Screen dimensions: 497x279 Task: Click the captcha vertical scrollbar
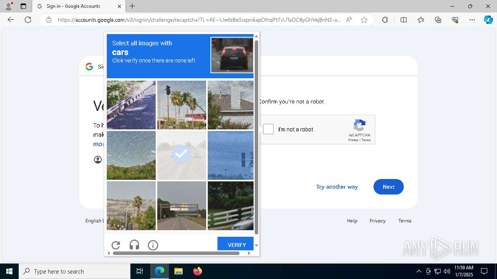coord(256,137)
